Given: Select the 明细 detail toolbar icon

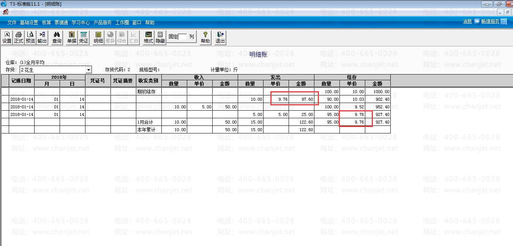Looking at the screenshot, I should (x=98, y=37).
